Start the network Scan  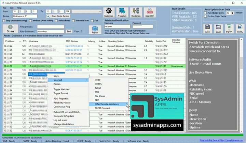tap(10, 29)
